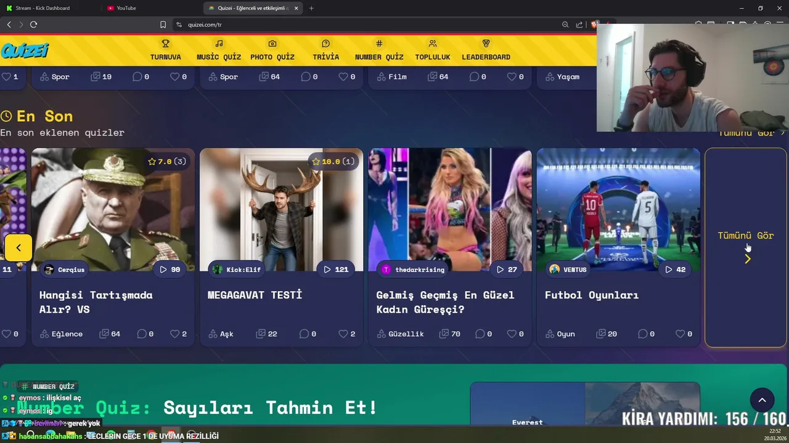Open Number Quiz in top navigation
Screen dimensions: 789x443
click(379, 50)
